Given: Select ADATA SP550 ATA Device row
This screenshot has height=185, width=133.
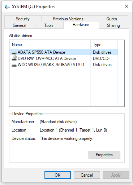Looking at the screenshot, I should (x=64, y=52).
